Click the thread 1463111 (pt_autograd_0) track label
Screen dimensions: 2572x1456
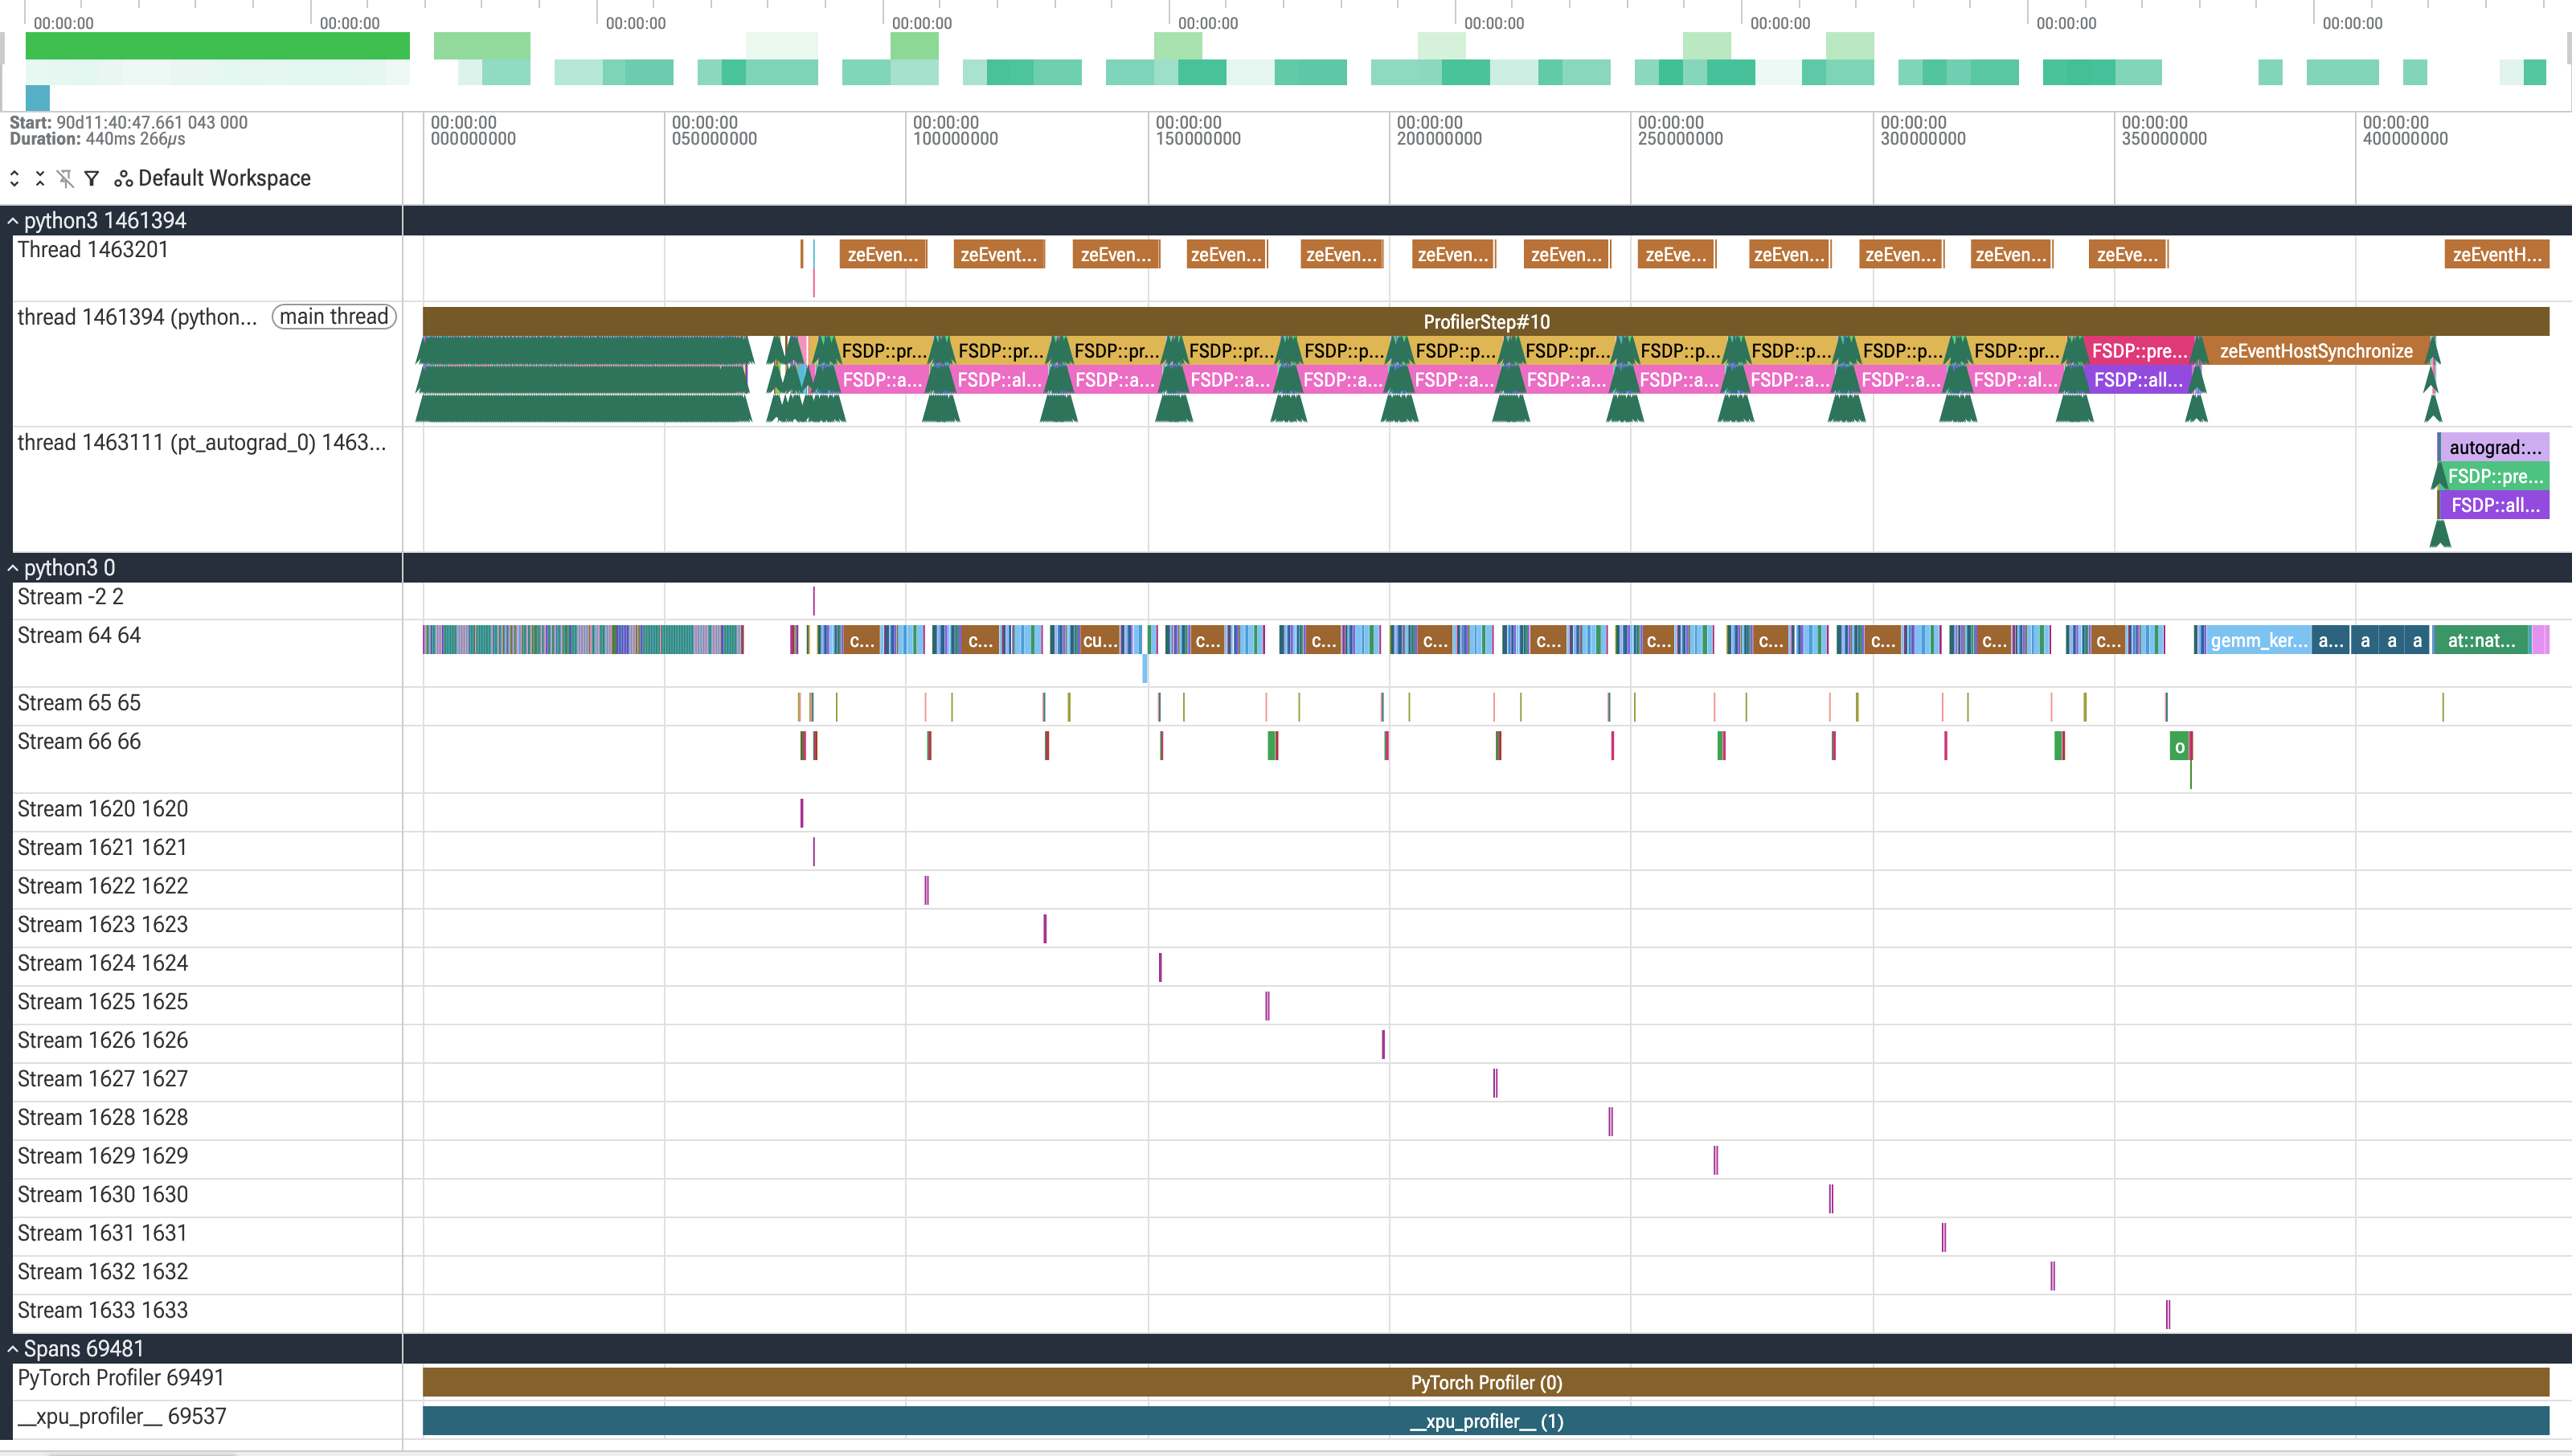201,443
